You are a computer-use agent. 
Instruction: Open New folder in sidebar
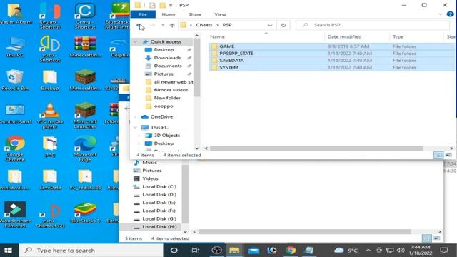pyautogui.click(x=167, y=98)
